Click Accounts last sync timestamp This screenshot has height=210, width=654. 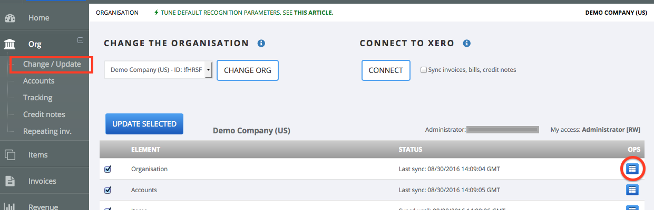(450, 190)
